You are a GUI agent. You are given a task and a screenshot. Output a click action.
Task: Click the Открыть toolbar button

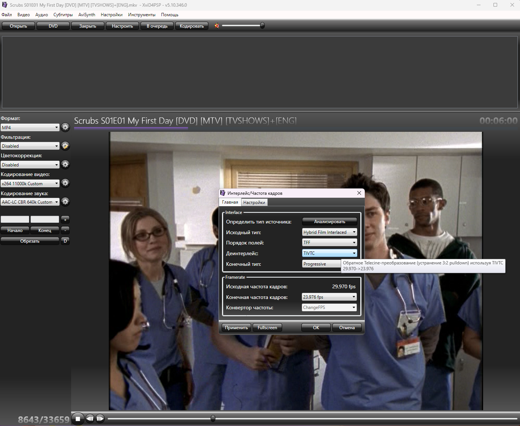pyautogui.click(x=18, y=26)
